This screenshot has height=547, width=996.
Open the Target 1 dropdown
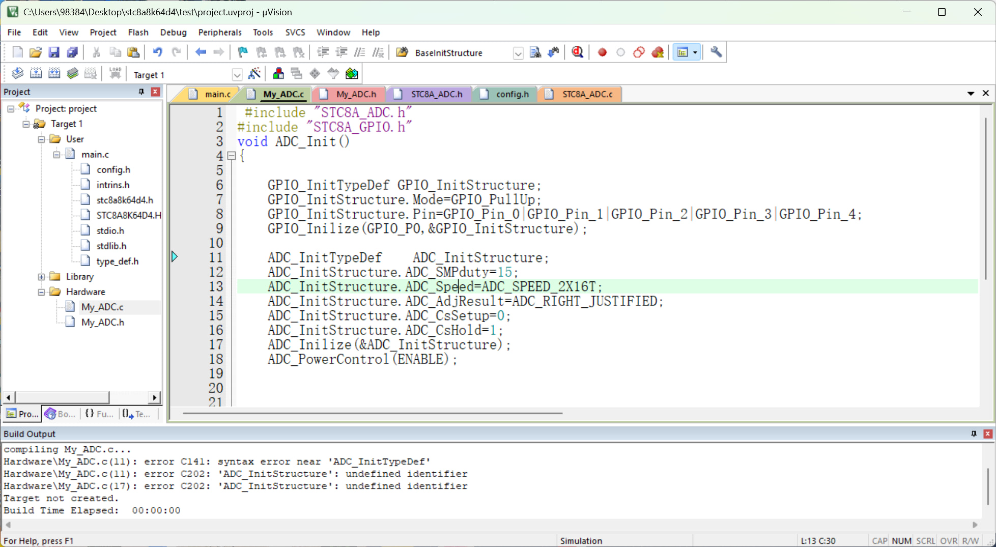tap(237, 75)
